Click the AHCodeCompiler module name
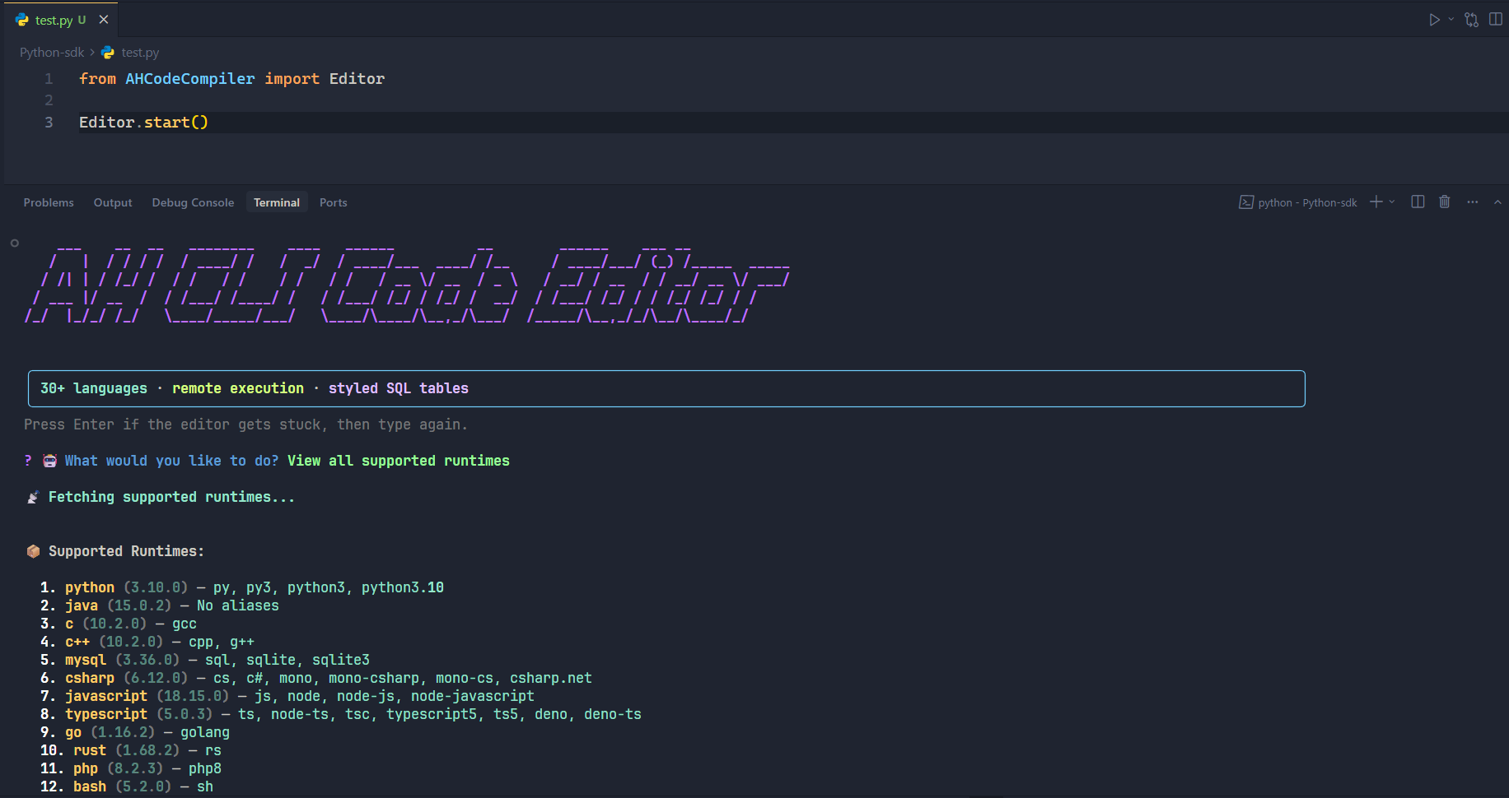This screenshot has width=1509, height=798. pyautogui.click(x=190, y=79)
